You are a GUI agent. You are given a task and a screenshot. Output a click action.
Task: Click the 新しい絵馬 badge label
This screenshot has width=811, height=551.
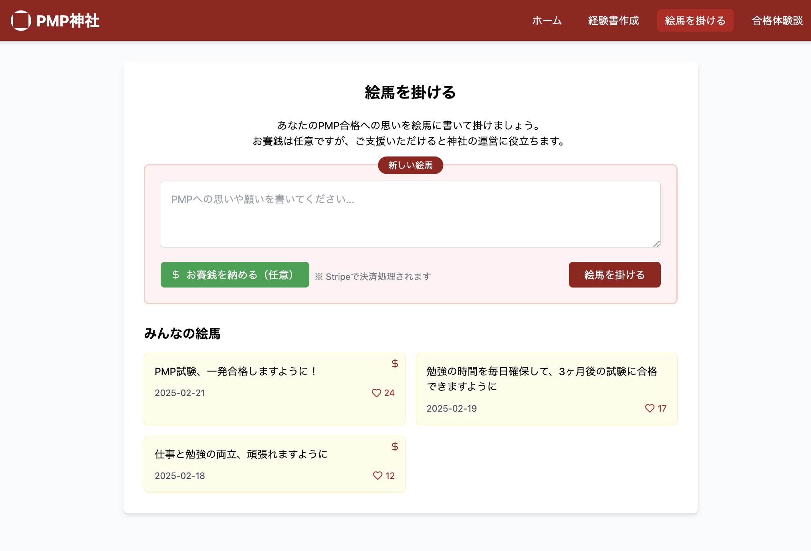click(x=410, y=165)
